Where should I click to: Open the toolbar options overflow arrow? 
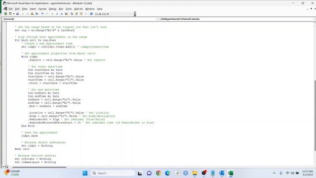(x=135, y=14)
